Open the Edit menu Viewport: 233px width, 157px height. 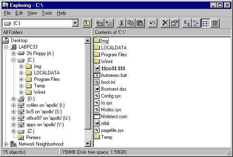[19, 13]
